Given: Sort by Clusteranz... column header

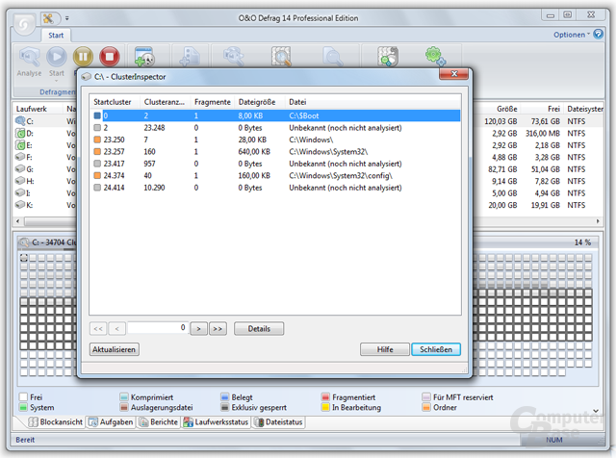Looking at the screenshot, I should pyautogui.click(x=165, y=102).
